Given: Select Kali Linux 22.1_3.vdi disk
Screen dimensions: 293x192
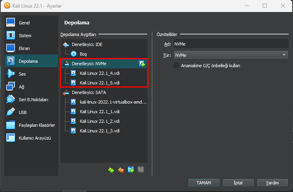Looking at the screenshot, I should (x=104, y=131).
